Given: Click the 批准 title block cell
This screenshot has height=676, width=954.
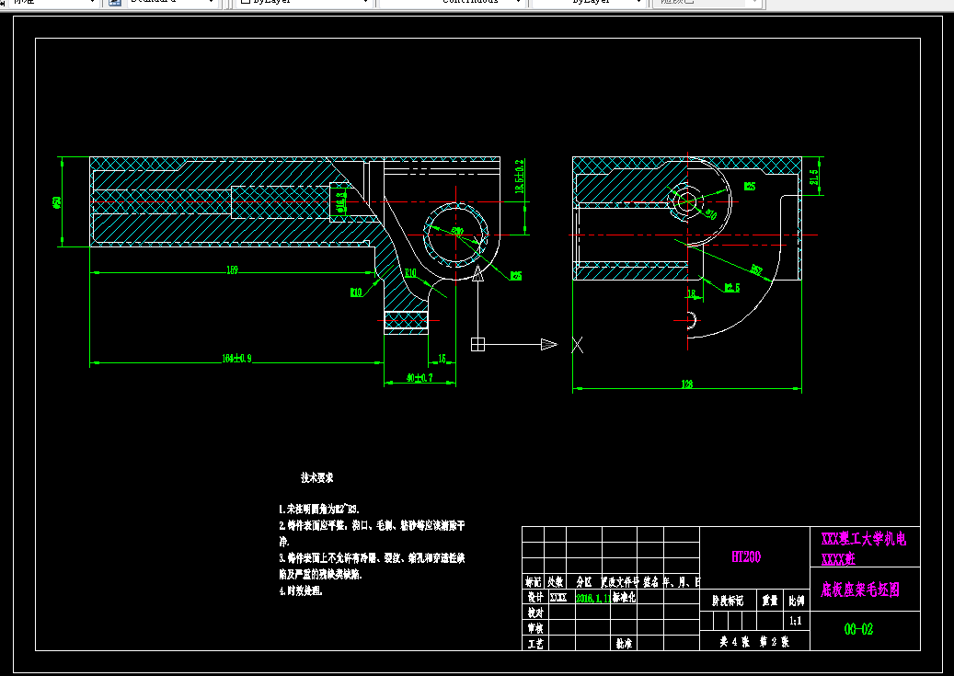Looking at the screenshot, I should [624, 644].
